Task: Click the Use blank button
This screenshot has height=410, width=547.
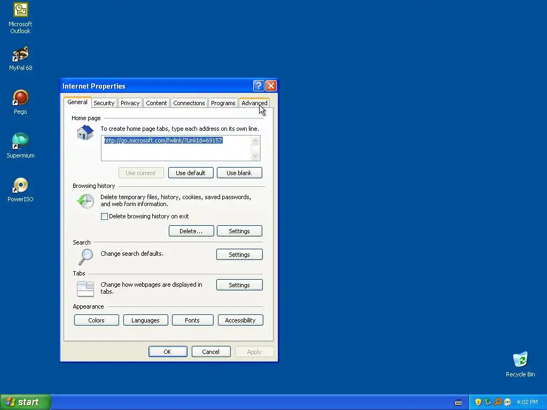Action: coord(239,173)
